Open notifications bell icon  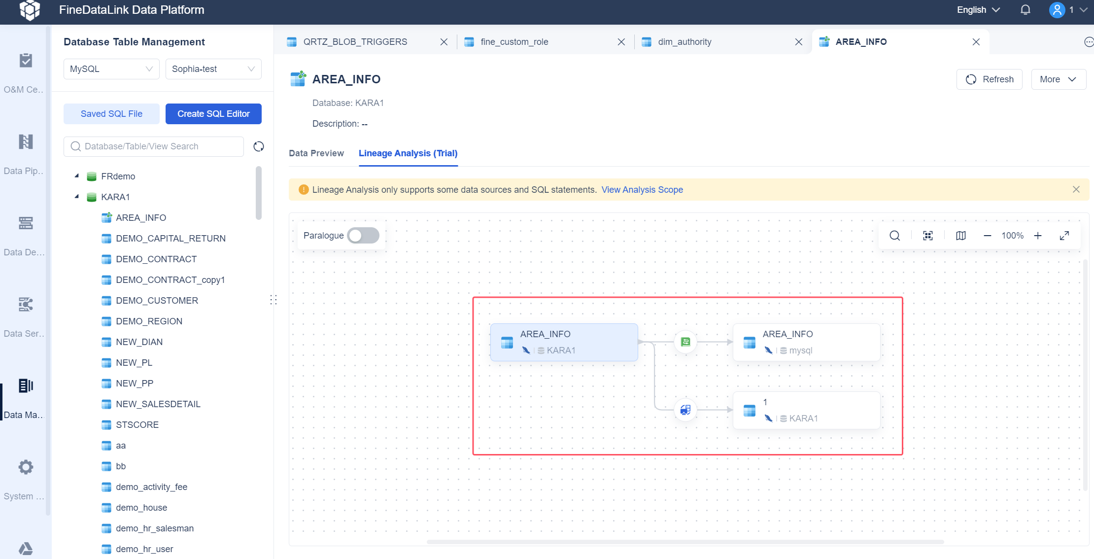(1026, 10)
